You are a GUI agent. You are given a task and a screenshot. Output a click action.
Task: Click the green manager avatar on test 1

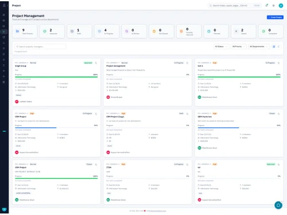pos(199,97)
